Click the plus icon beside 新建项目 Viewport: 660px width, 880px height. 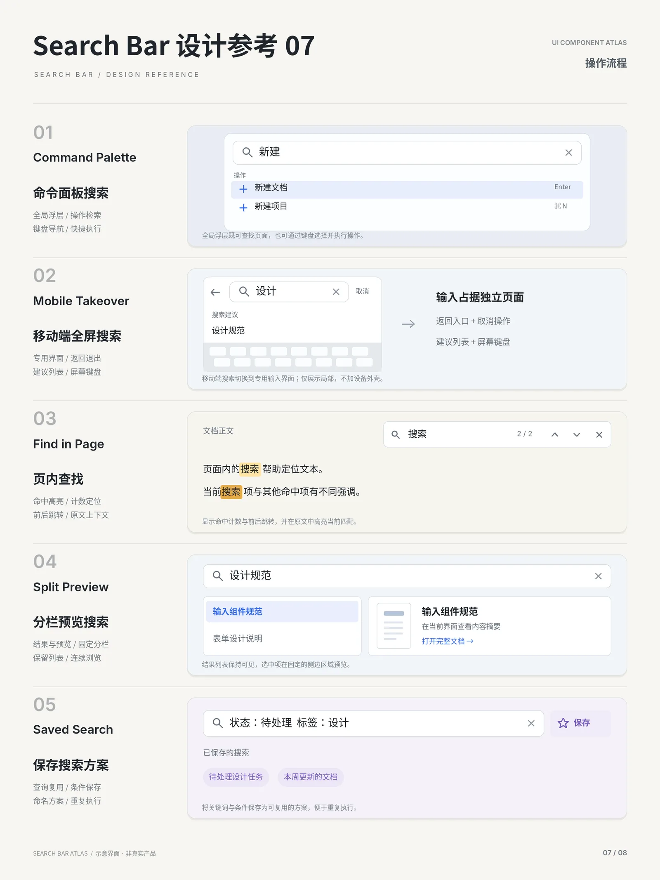click(243, 207)
